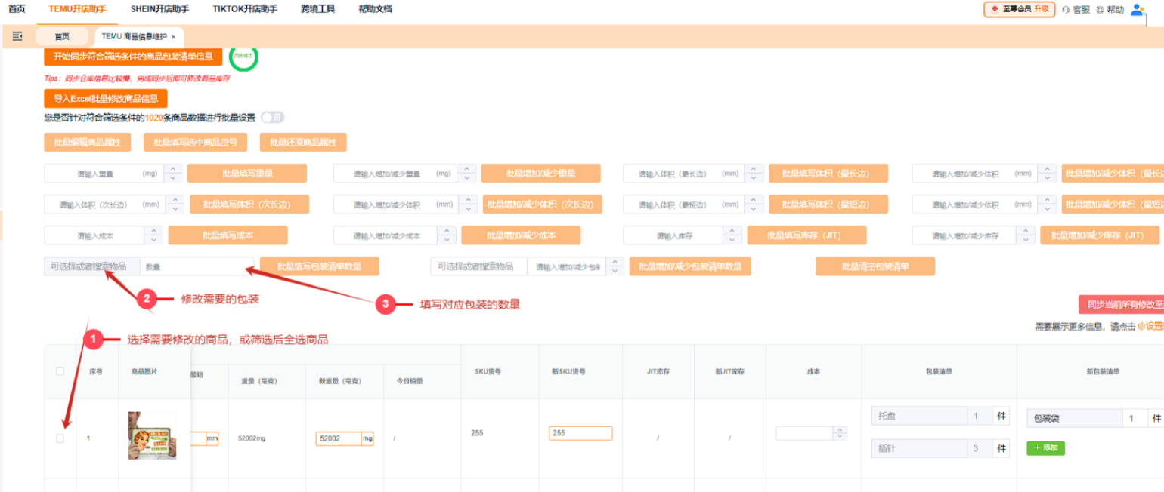Open the 托盘 packaging item dropdown
The width and height of the screenshot is (1164, 492).
pos(918,415)
